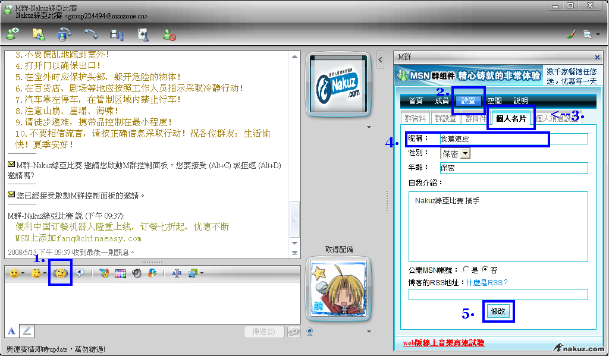
Task: Send a voice clip
Action: [80, 273]
